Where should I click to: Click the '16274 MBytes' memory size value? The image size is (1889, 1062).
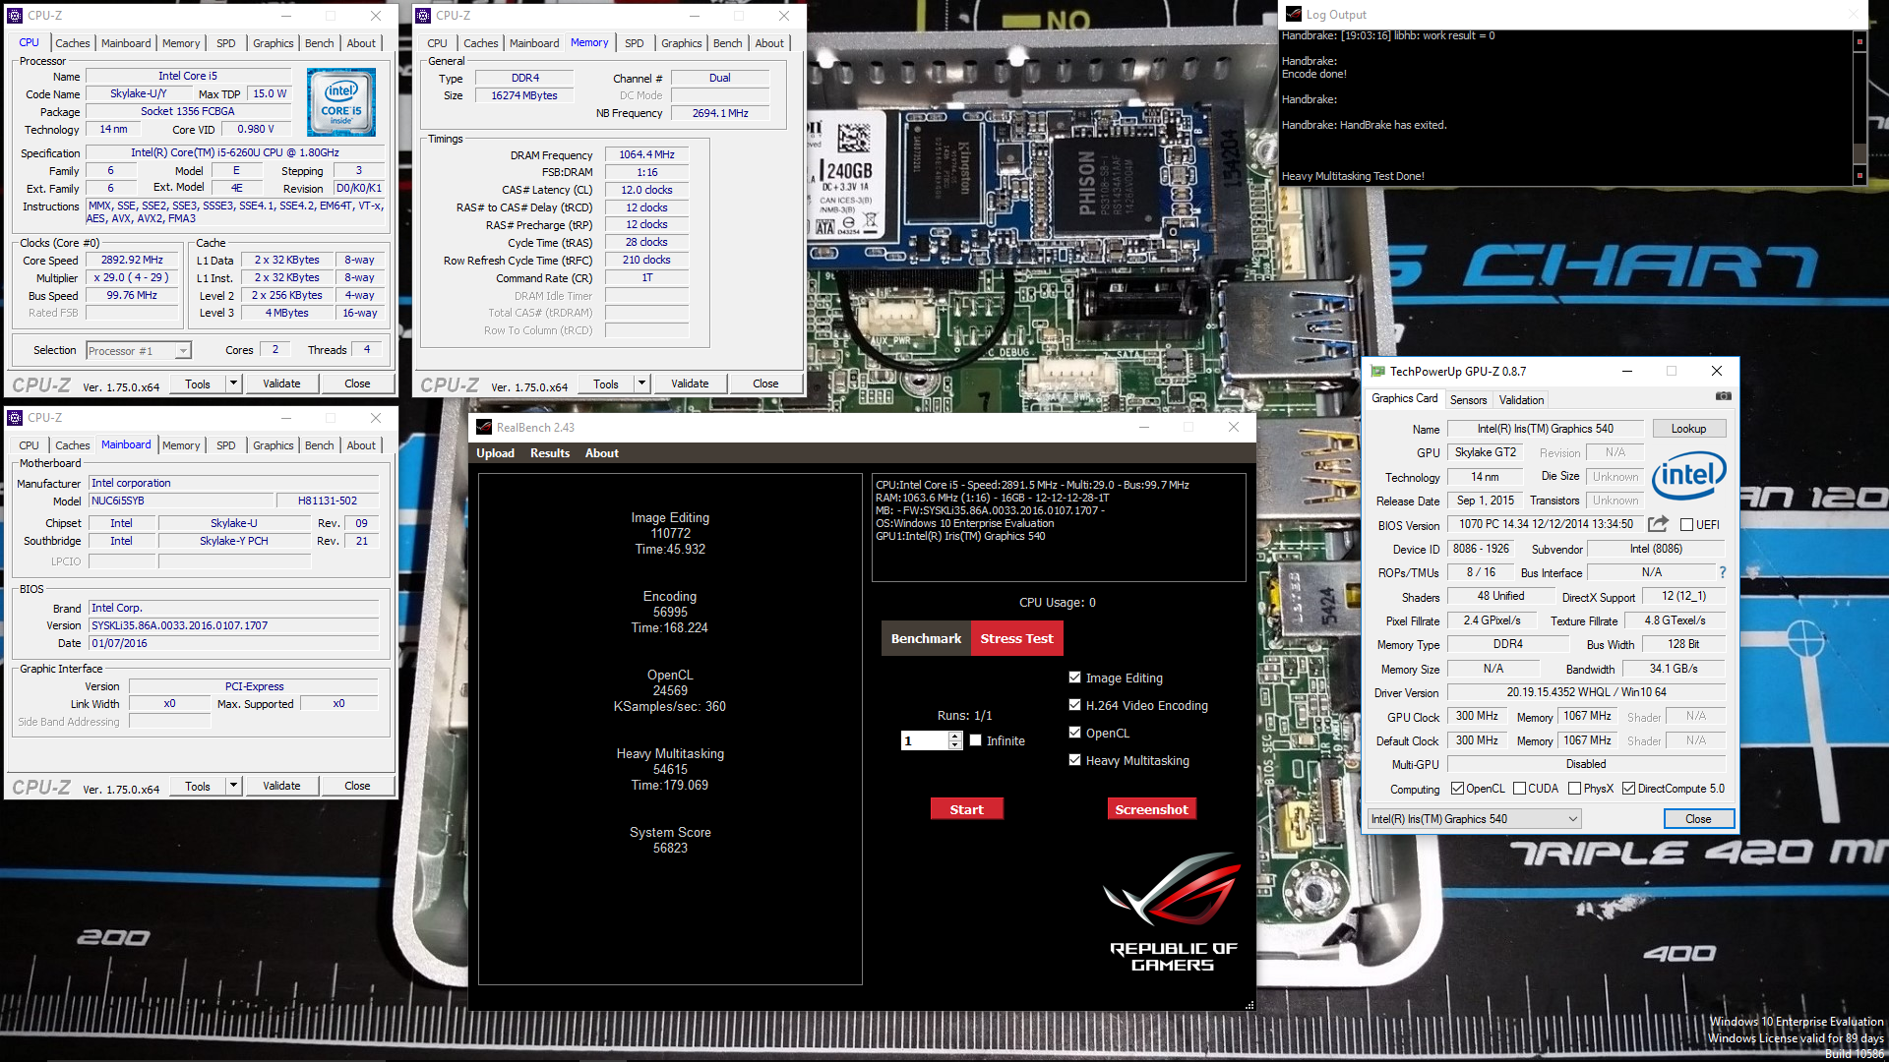click(x=524, y=95)
